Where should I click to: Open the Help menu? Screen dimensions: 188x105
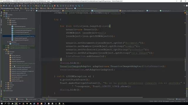pos(50,3)
